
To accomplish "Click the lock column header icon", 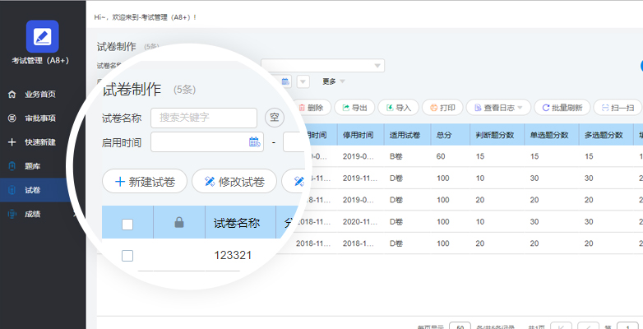I will tap(179, 223).
